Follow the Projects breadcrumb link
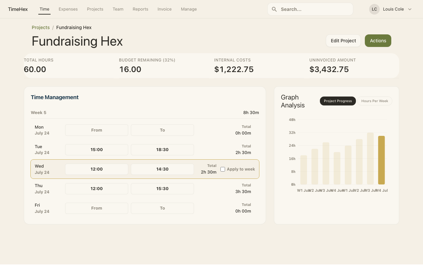 click(41, 27)
